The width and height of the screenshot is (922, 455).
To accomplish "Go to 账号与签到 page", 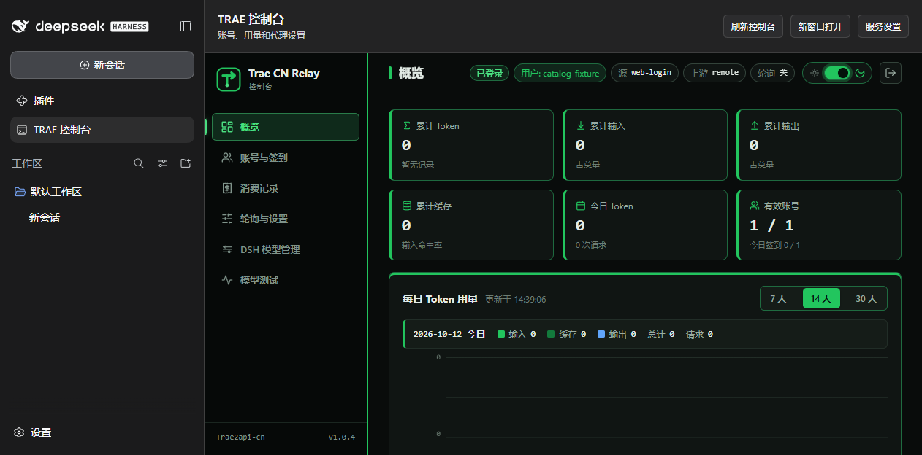I will [286, 157].
